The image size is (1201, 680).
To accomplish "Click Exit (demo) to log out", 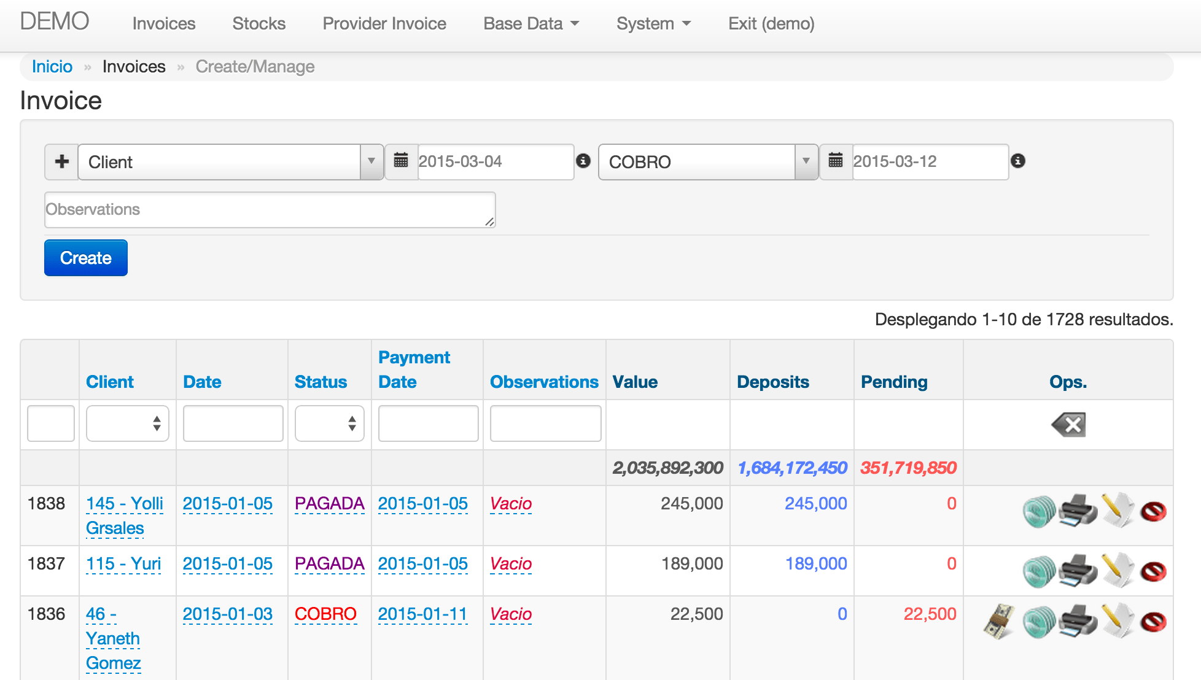I will tap(771, 23).
